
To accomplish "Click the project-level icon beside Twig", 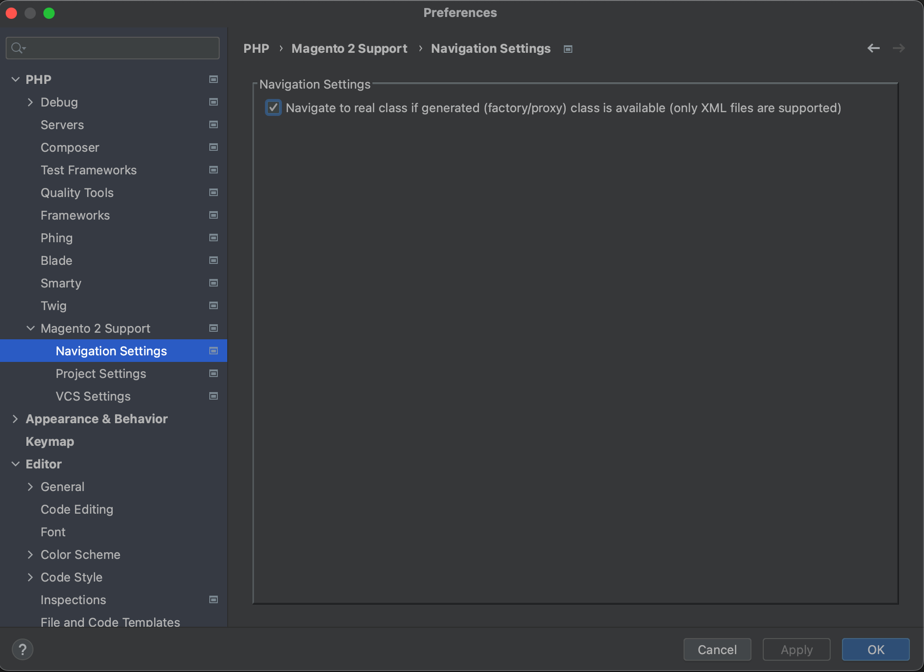I will pos(214,305).
